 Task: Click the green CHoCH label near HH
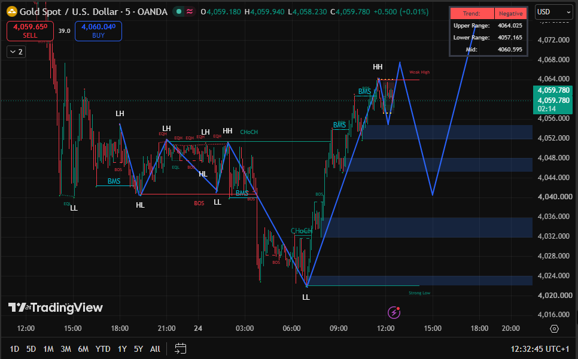pos(249,132)
